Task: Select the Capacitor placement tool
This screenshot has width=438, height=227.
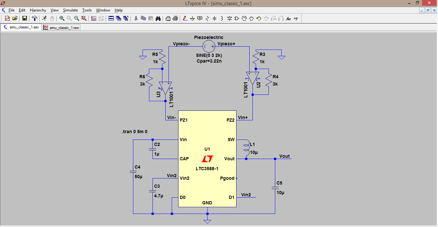Action: [x=214, y=18]
